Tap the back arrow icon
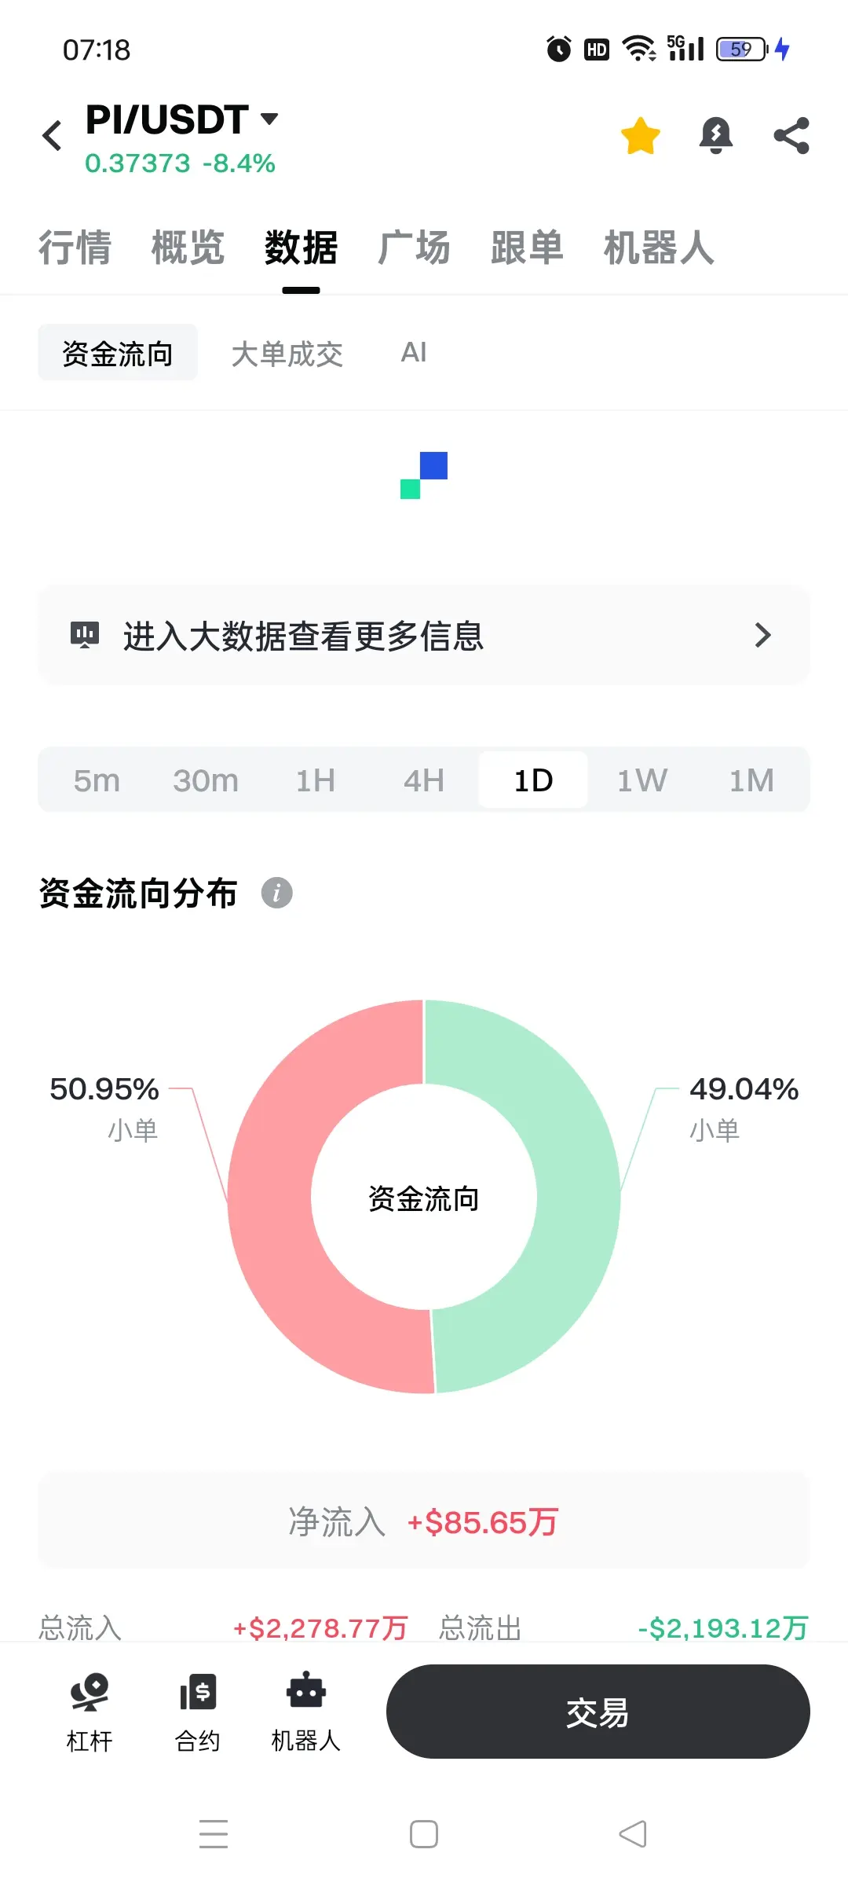The image size is (848, 1886). point(52,135)
